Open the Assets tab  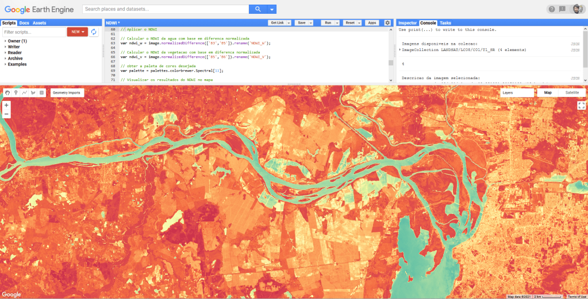(39, 23)
